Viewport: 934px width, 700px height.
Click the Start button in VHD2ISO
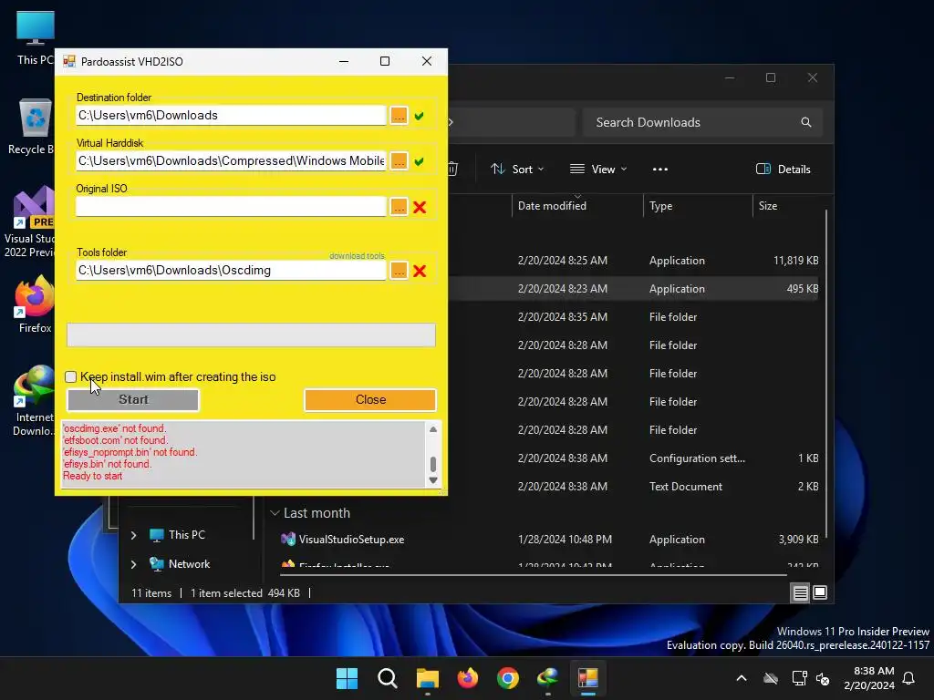pyautogui.click(x=133, y=400)
